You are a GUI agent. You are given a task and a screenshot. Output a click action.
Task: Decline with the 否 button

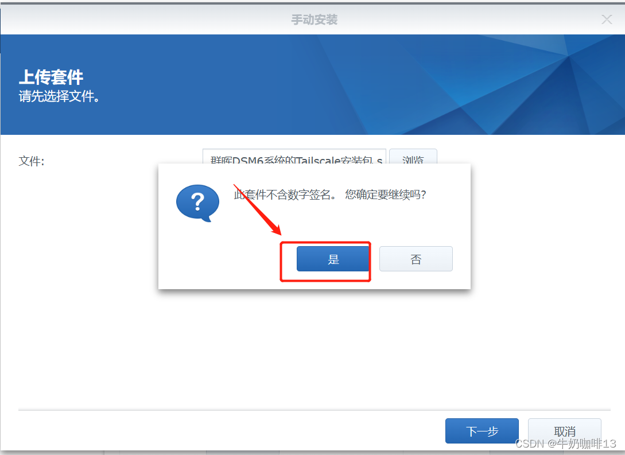(416, 259)
